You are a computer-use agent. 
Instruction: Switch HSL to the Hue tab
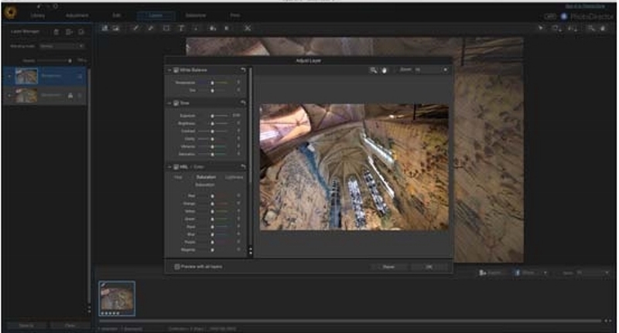coord(179,178)
